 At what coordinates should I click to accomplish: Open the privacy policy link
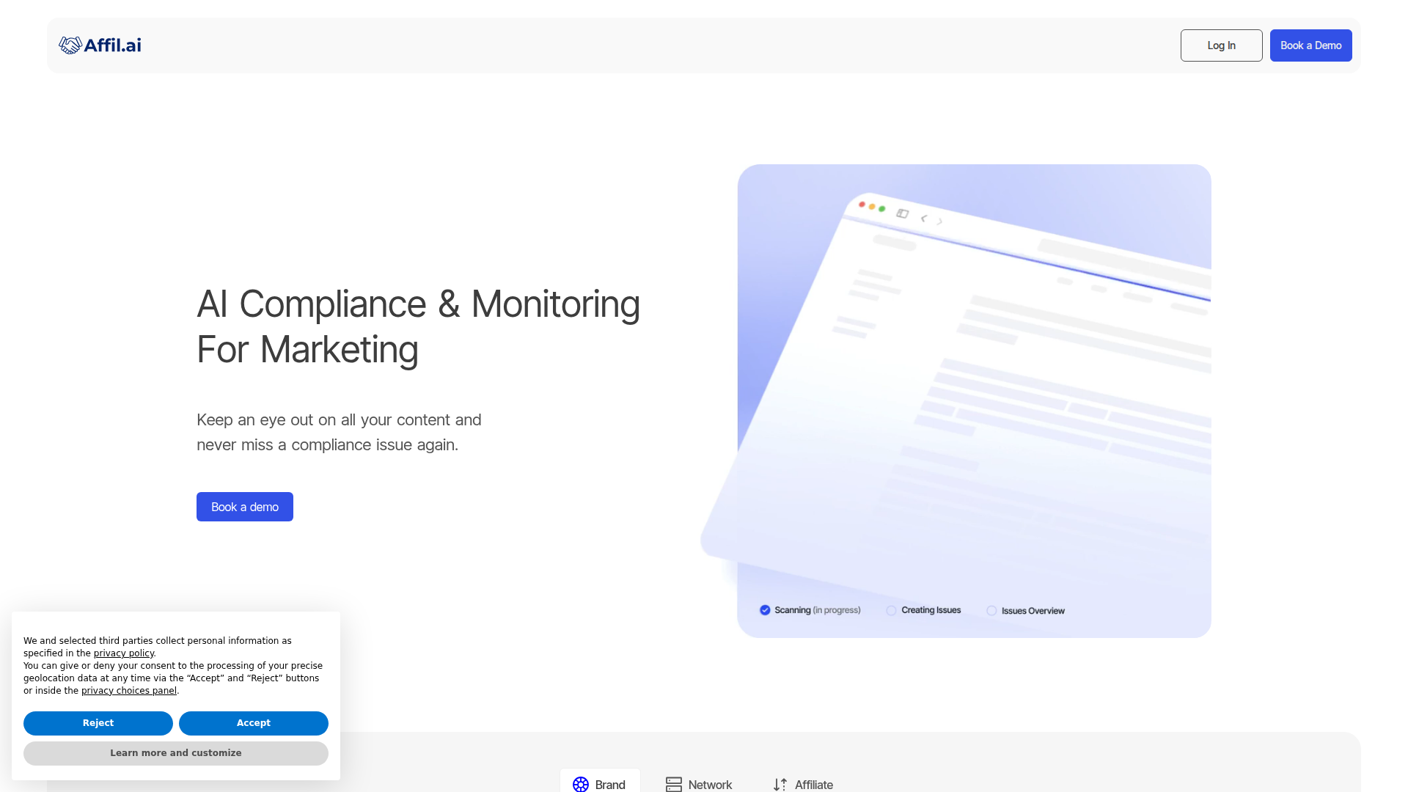click(x=124, y=653)
